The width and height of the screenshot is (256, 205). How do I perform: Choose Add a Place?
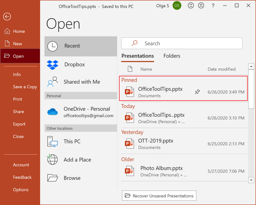81,160
